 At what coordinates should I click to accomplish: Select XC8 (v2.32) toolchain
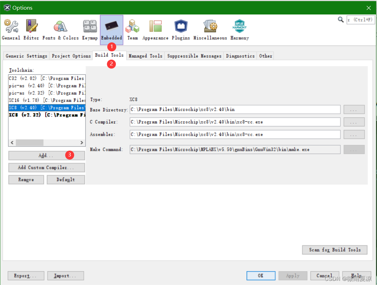(x=47, y=115)
